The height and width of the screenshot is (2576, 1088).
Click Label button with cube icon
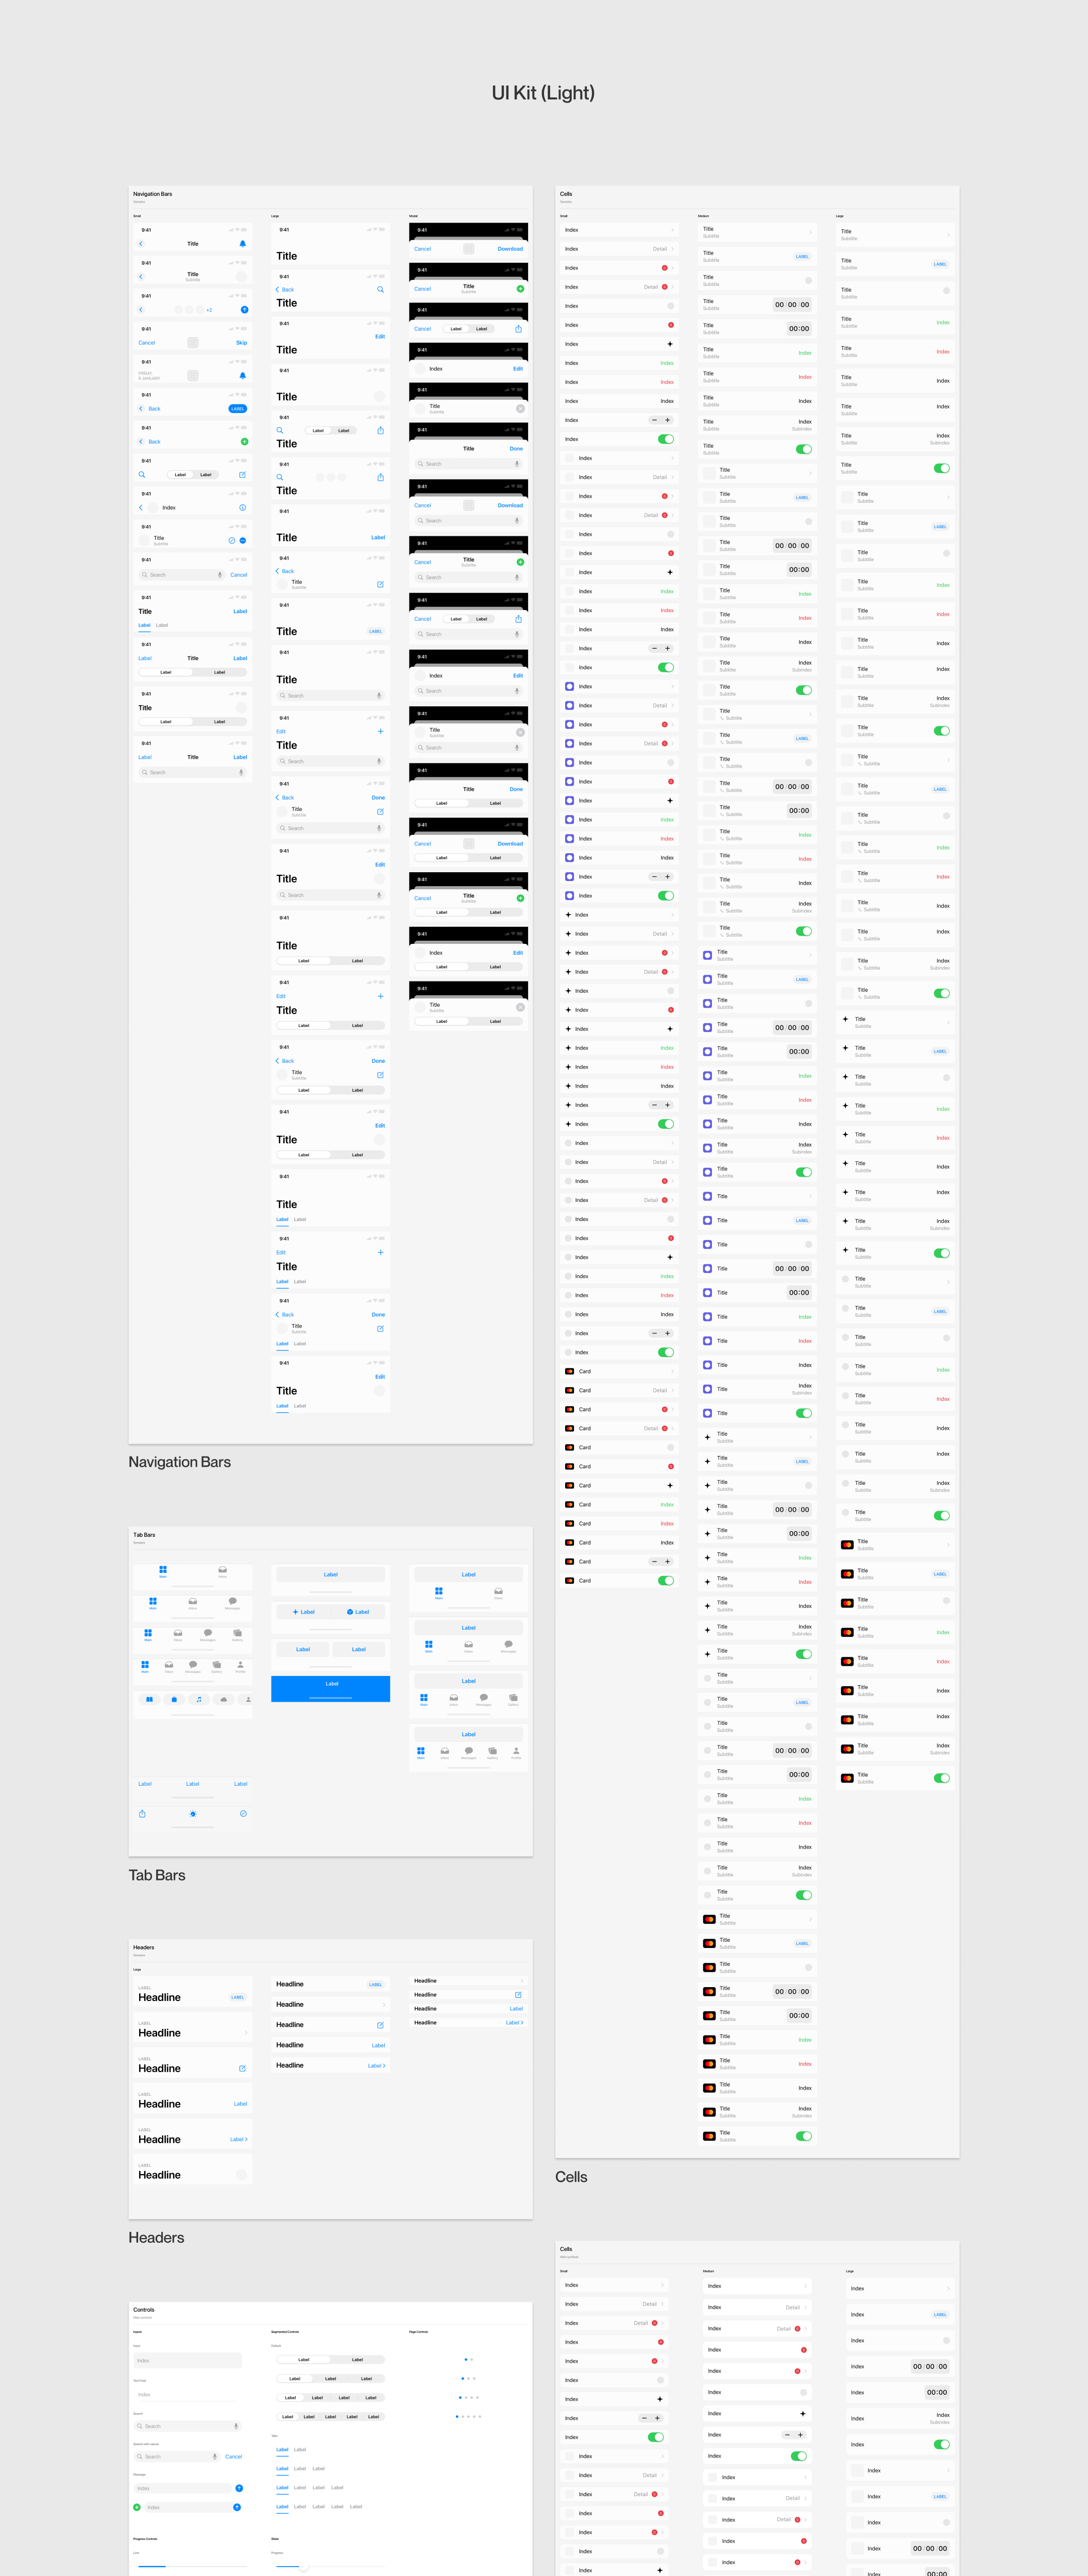tap(358, 1612)
